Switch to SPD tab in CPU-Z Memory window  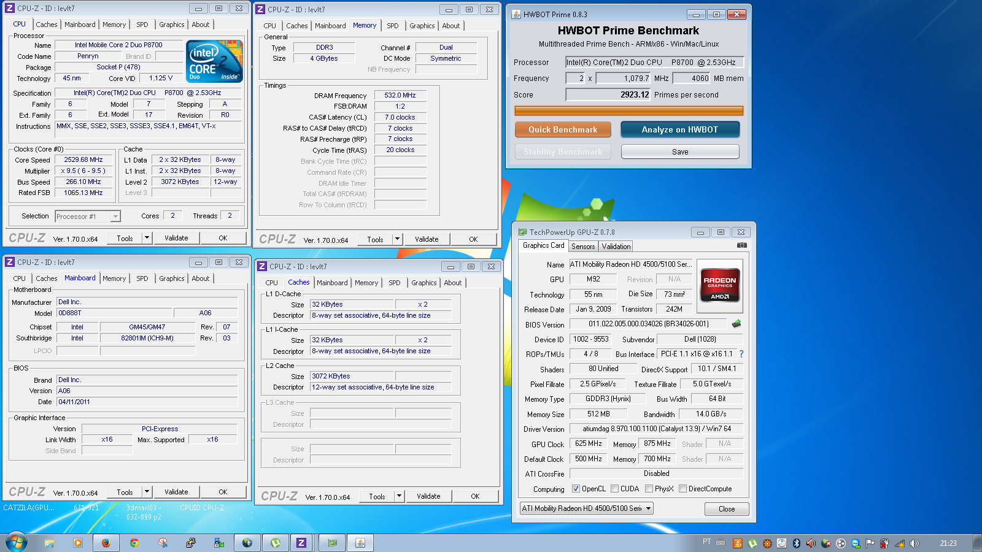(393, 26)
